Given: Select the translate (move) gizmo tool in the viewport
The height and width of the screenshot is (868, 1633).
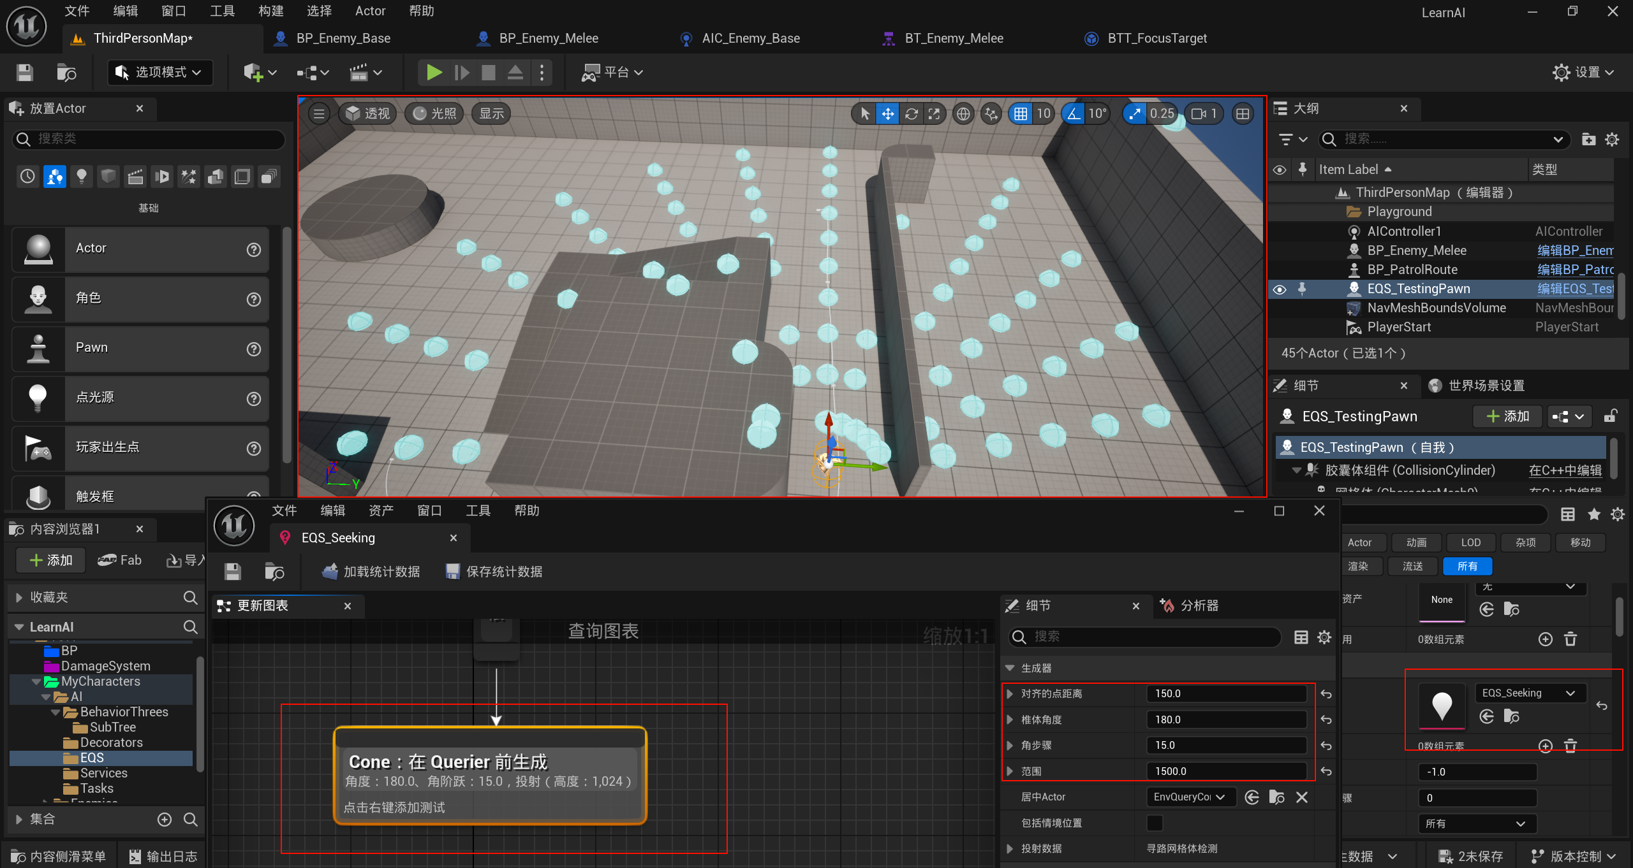Looking at the screenshot, I should pos(887,114).
